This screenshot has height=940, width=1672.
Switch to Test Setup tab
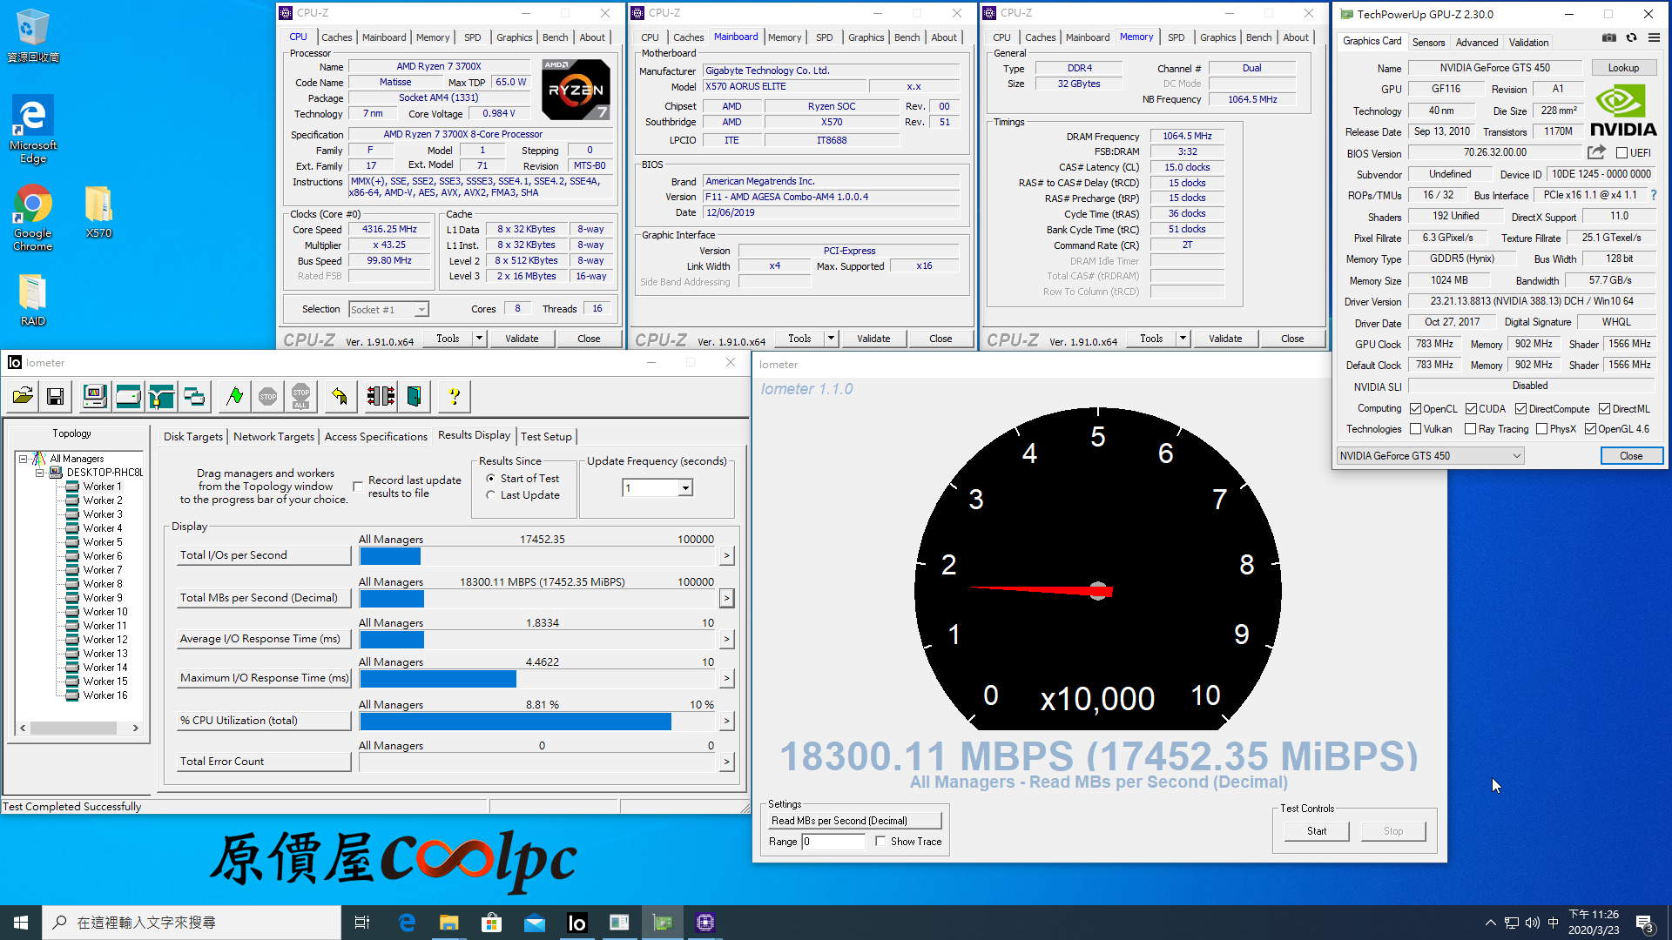tap(546, 437)
